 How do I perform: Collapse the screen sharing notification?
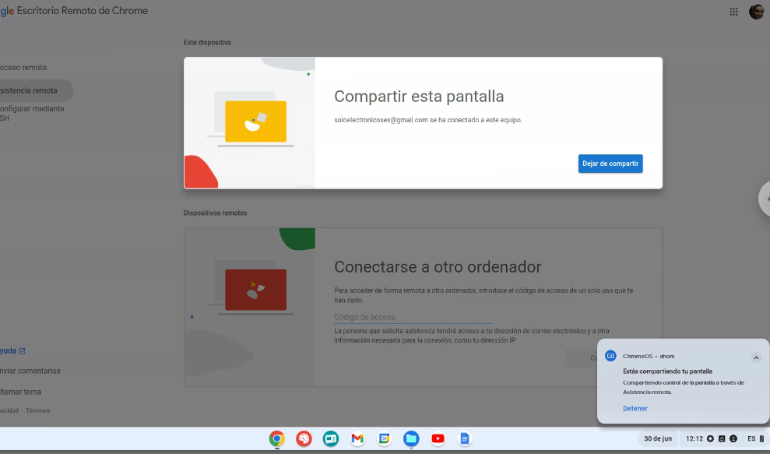[x=755, y=357]
